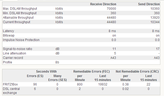Click the DSL central exchange row label
The image size is (164, 96).
[11, 91]
